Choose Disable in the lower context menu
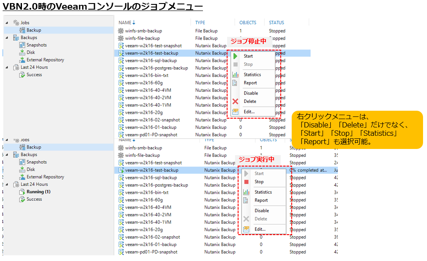This screenshot has height=261, width=427. pos(262,210)
